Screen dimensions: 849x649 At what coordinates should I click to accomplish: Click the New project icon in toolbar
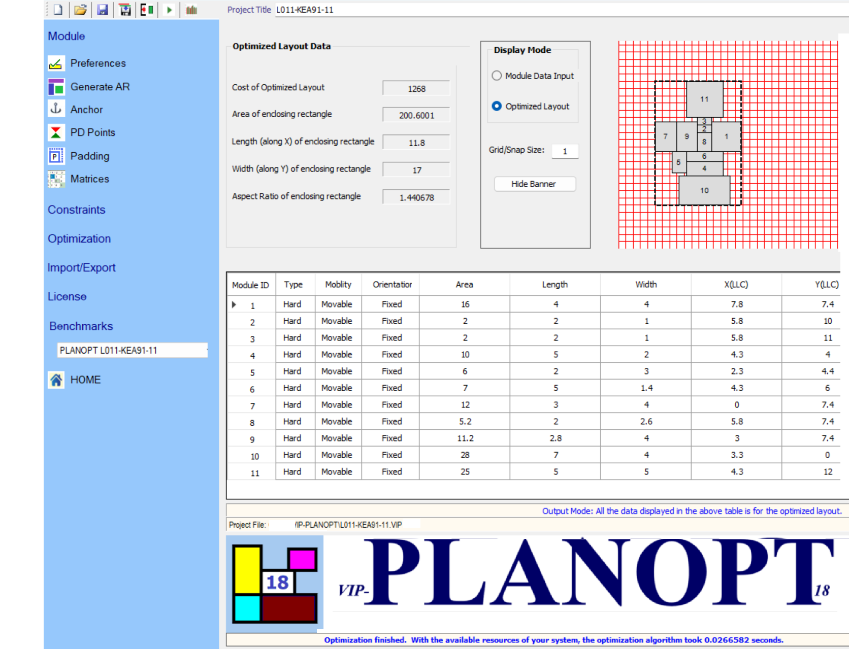[x=58, y=10]
